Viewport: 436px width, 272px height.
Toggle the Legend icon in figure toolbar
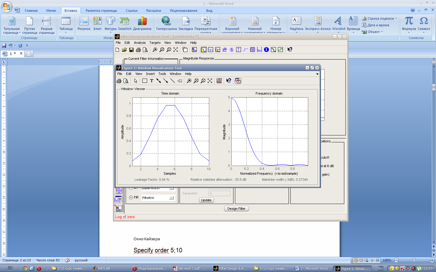pyautogui.click(x=219, y=81)
